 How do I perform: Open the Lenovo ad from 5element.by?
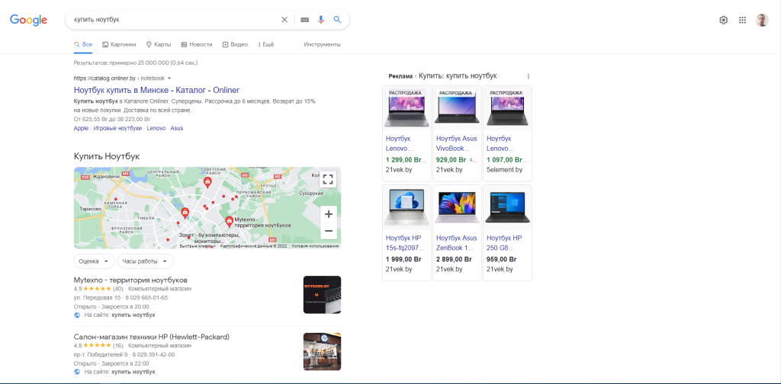(x=507, y=133)
